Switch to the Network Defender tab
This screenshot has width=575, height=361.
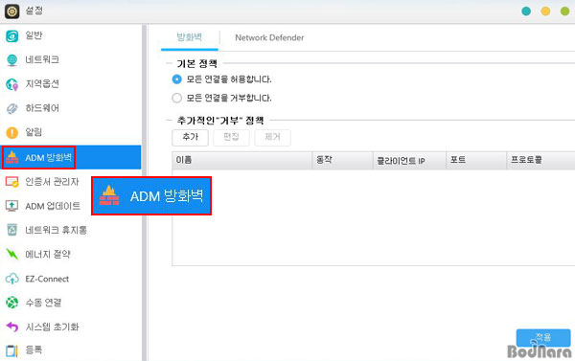click(x=269, y=37)
